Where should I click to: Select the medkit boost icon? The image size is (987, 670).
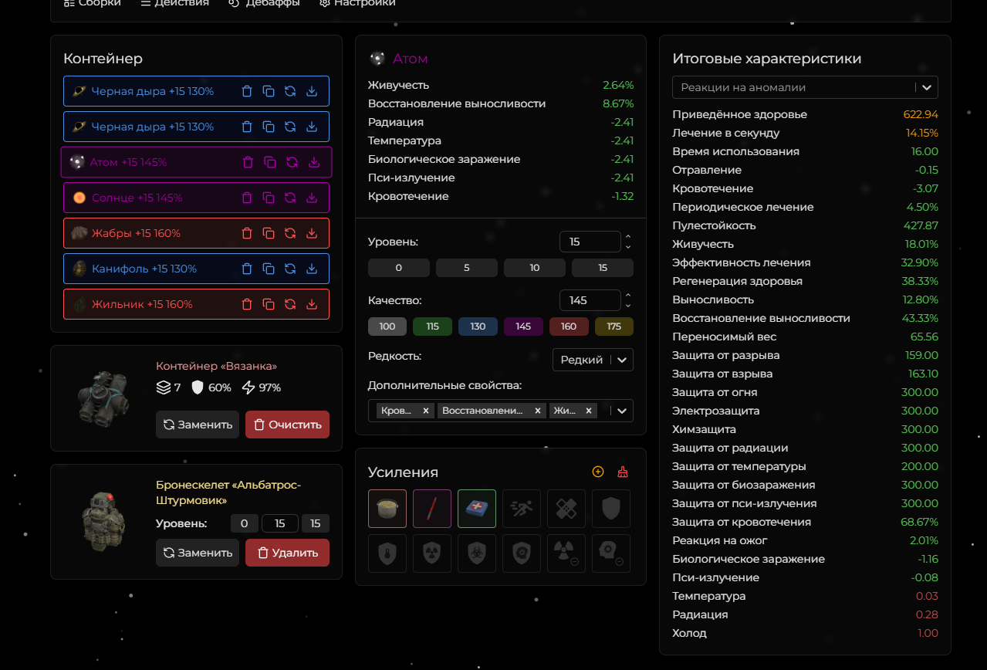477,509
